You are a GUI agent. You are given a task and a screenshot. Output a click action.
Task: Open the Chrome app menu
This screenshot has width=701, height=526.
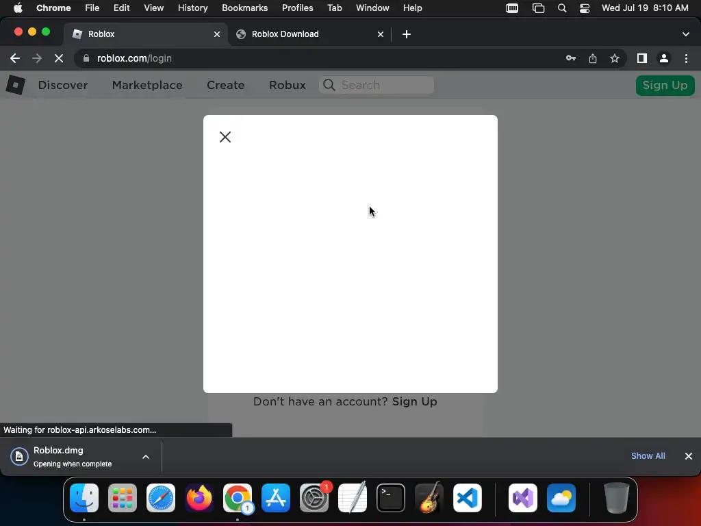(53, 8)
